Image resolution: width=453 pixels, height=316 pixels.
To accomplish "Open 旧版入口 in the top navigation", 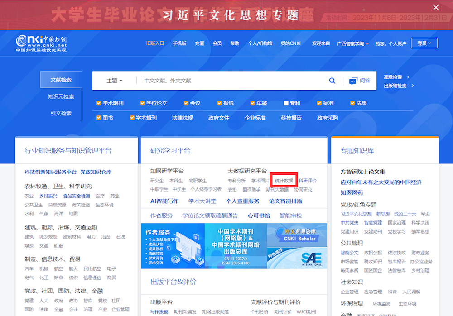I will coord(155,43).
